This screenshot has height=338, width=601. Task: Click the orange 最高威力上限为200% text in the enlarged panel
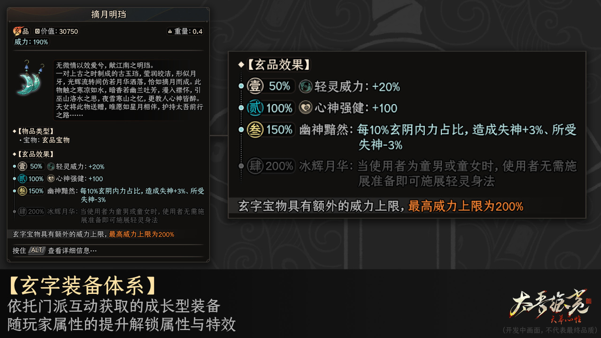pyautogui.click(x=465, y=206)
